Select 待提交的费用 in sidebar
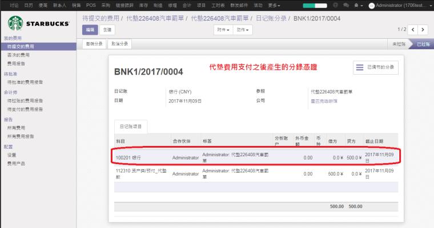Screen dimensions: 434x228 38,46
